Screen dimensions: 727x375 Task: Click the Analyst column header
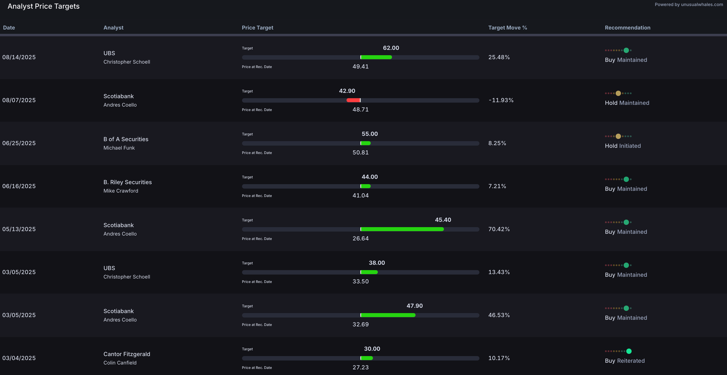click(113, 28)
